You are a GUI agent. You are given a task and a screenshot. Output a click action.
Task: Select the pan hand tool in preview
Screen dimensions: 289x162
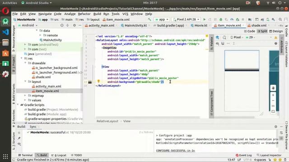273,88
